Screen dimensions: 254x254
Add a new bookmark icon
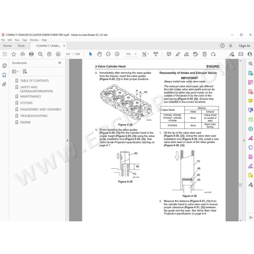click(25, 71)
